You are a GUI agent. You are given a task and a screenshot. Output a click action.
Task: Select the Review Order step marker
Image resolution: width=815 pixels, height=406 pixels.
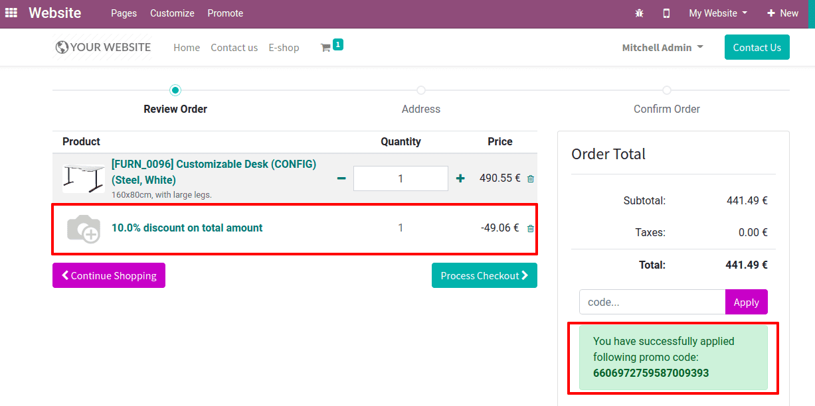(175, 90)
